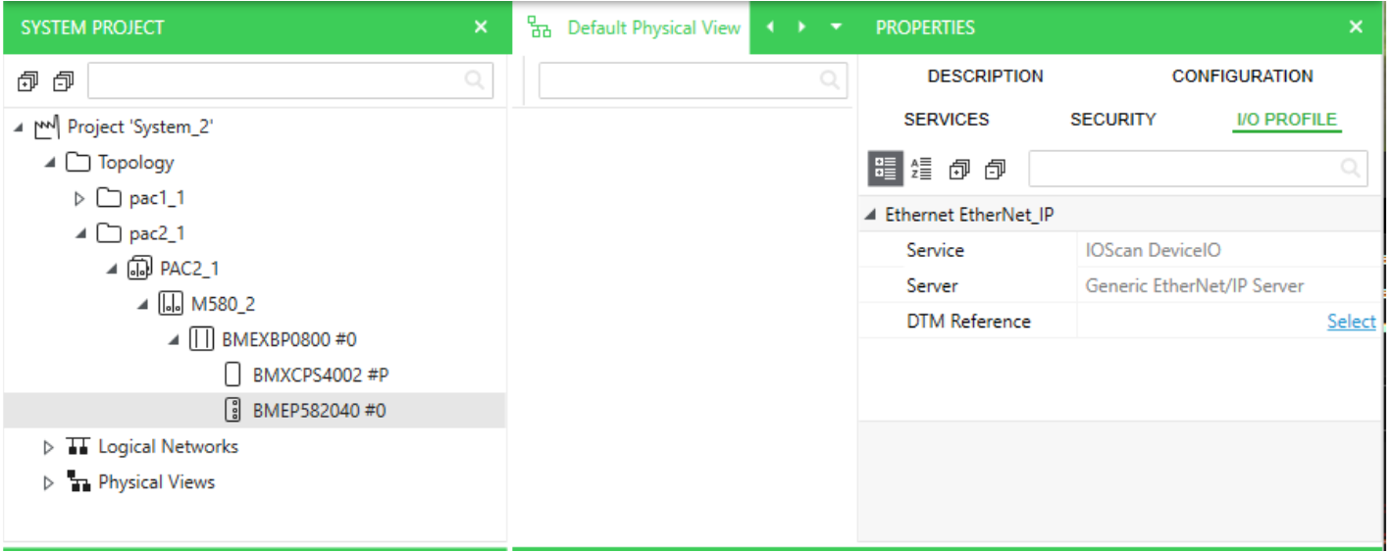
Task: Expand the Logical Networks node
Action: [x=49, y=447]
